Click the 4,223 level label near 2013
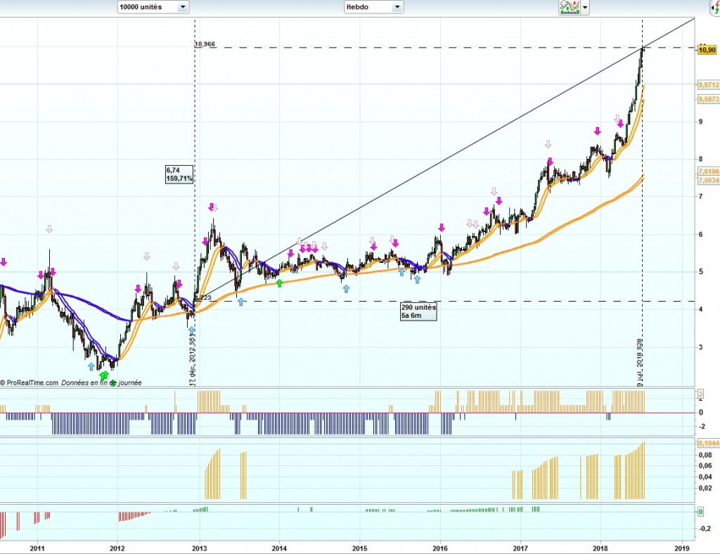 [x=202, y=298]
